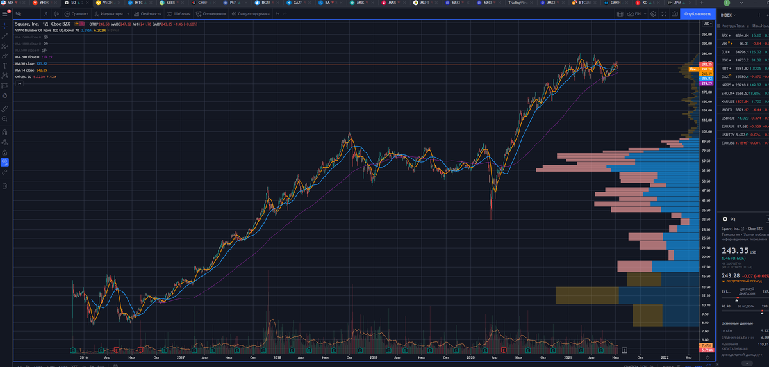Open the FIN saved layout cloud button
The image size is (769, 367).
click(x=634, y=13)
